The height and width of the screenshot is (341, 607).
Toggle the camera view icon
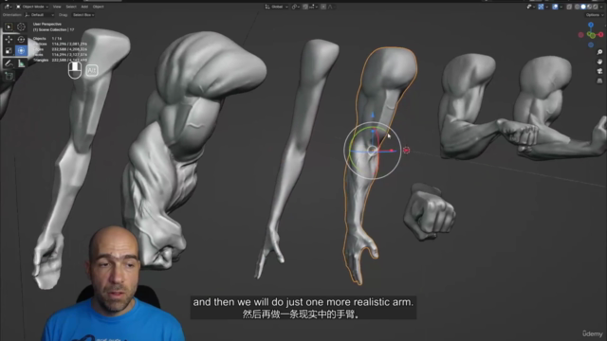599,71
